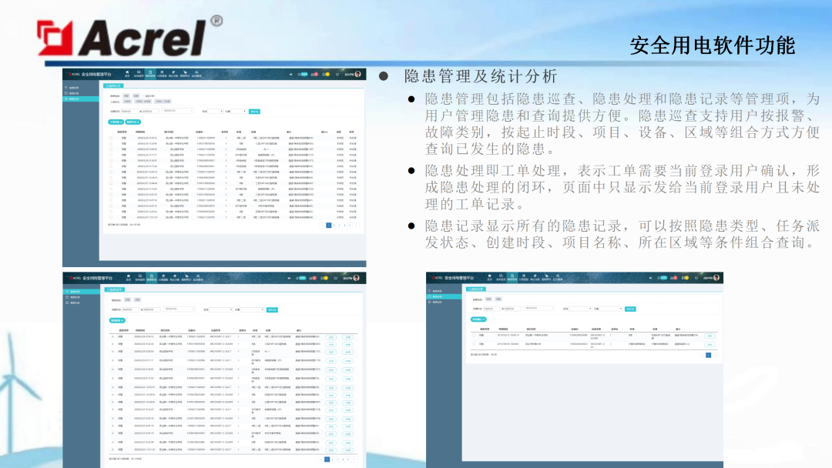The width and height of the screenshot is (832, 468).
Task: Tick last table row checkbox in 隐患巡查 screenshot
Action: coord(112,450)
